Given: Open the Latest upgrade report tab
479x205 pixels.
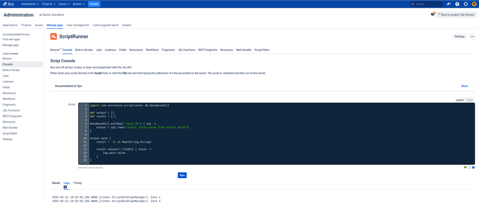Looking at the screenshot, I should [x=105, y=25].
